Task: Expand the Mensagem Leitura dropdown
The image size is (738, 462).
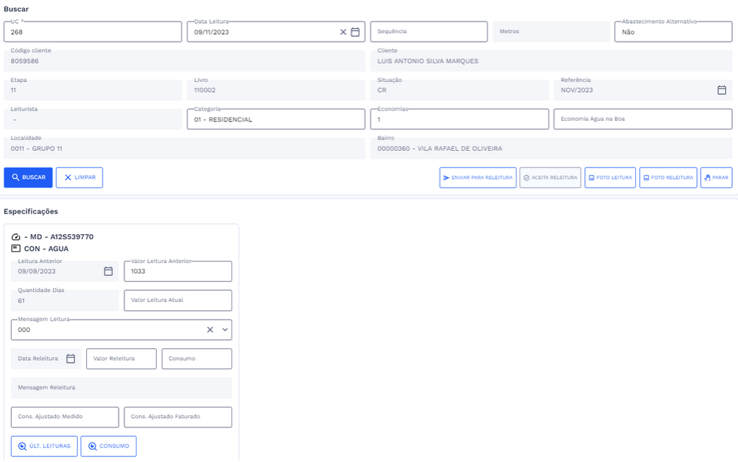Action: tap(225, 330)
